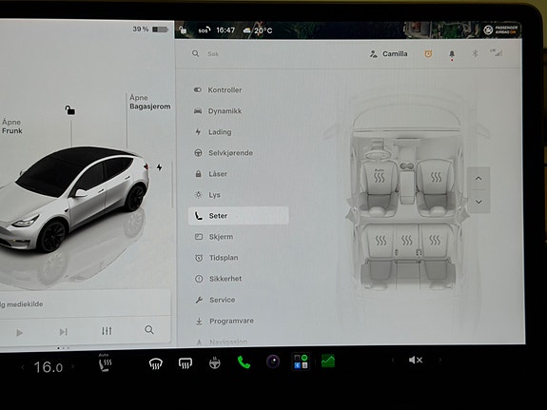547x410 pixels.
Task: Tap the 16:47 clock
Action: 225,30
